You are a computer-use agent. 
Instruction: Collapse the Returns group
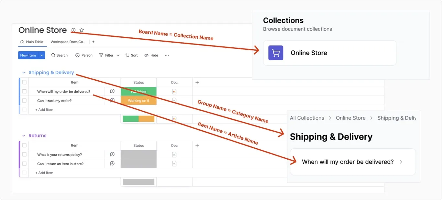[24, 136]
